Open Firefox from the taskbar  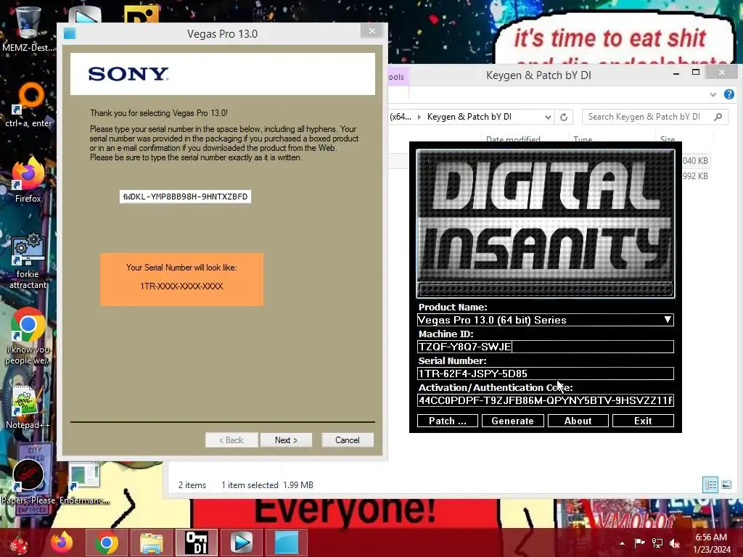(62, 542)
